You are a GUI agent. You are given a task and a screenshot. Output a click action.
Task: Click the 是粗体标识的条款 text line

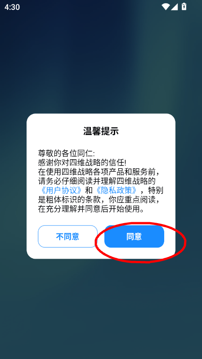69,200
